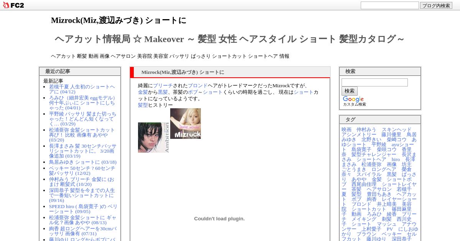Open recent post ベッキー 50センチ?60センチ 髪バッサリ
This screenshot has height=241, width=460.
point(82,171)
